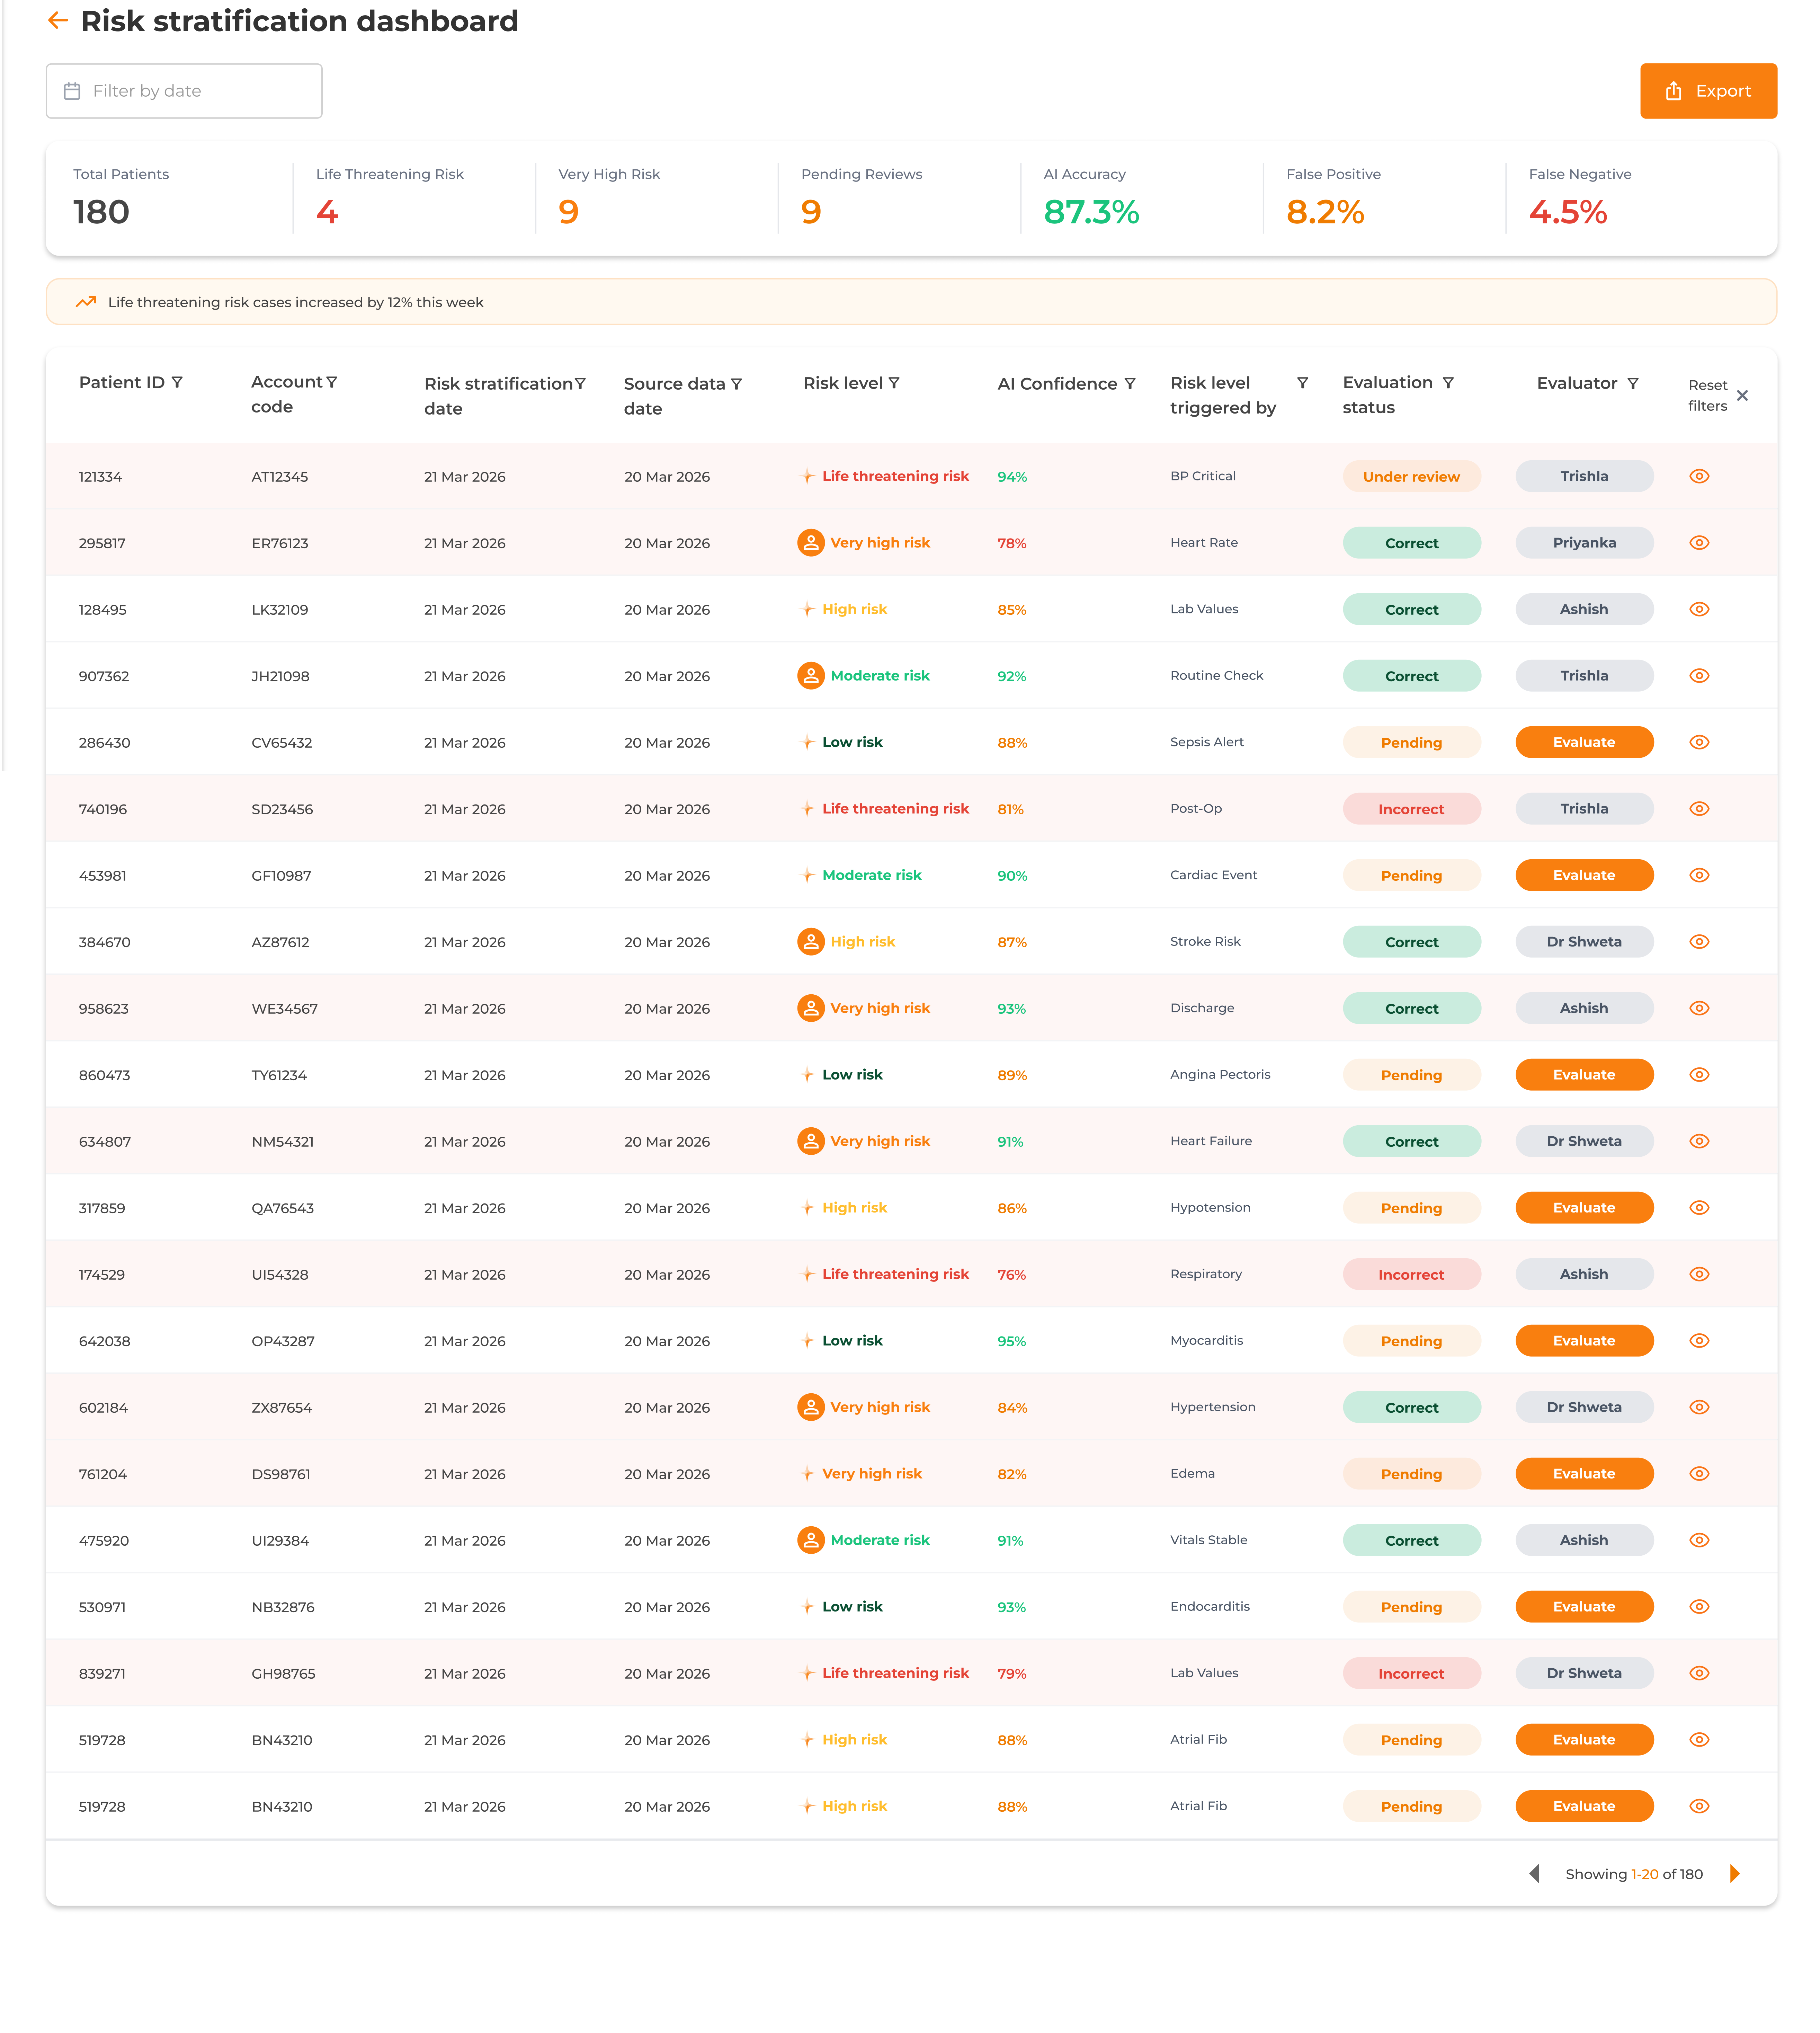The height and width of the screenshot is (2033, 1820).
Task: Go back using the orange arrow
Action: 58,20
